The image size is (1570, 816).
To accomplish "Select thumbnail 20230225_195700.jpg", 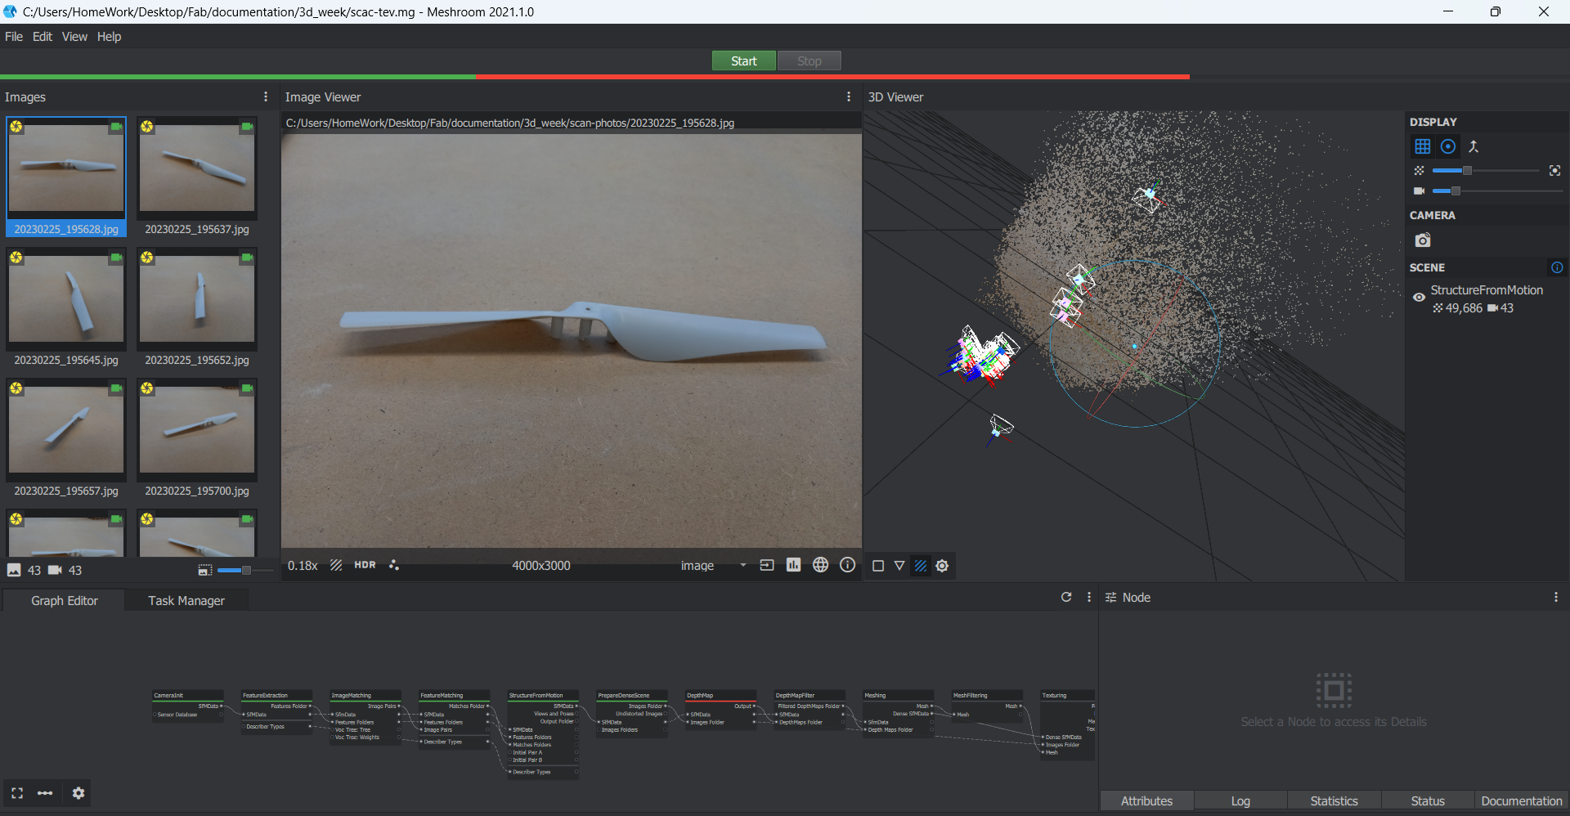I will (x=197, y=438).
